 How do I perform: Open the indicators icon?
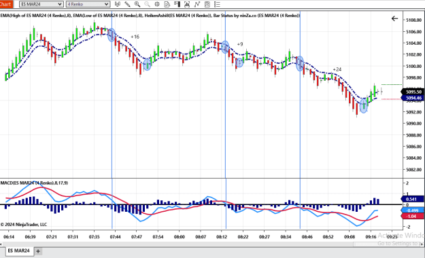pyautogui.click(x=197, y=4)
